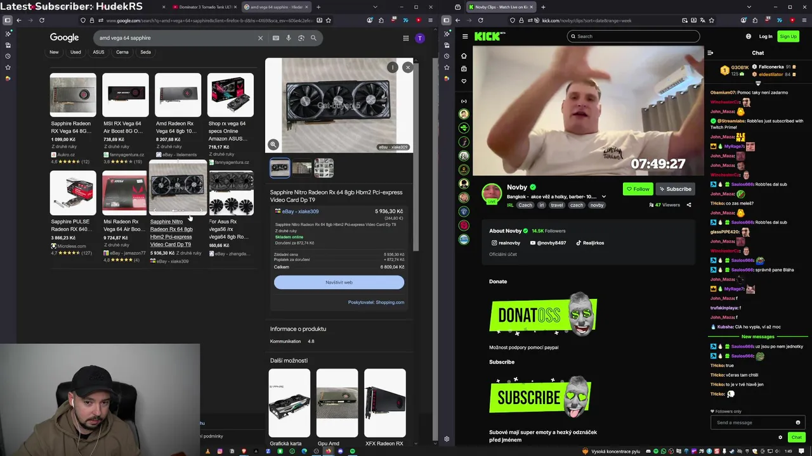Viewport: 812px width, 456px height.
Task: Toggle the Firefox sidebar in left window
Action: (x=7, y=20)
